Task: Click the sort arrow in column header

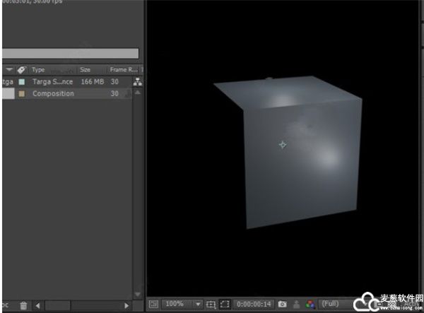Action: pos(9,70)
